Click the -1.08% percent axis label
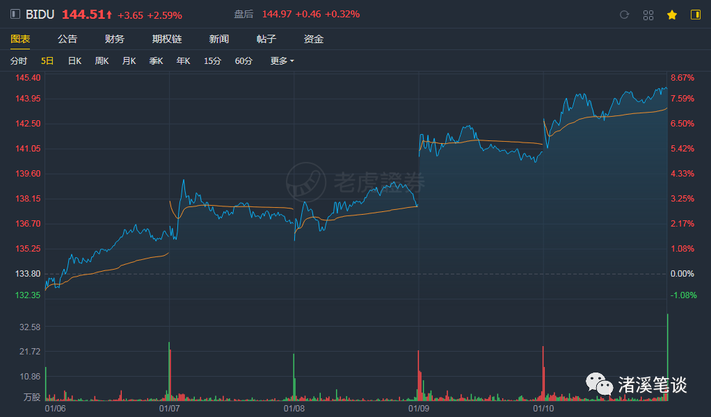 click(683, 295)
